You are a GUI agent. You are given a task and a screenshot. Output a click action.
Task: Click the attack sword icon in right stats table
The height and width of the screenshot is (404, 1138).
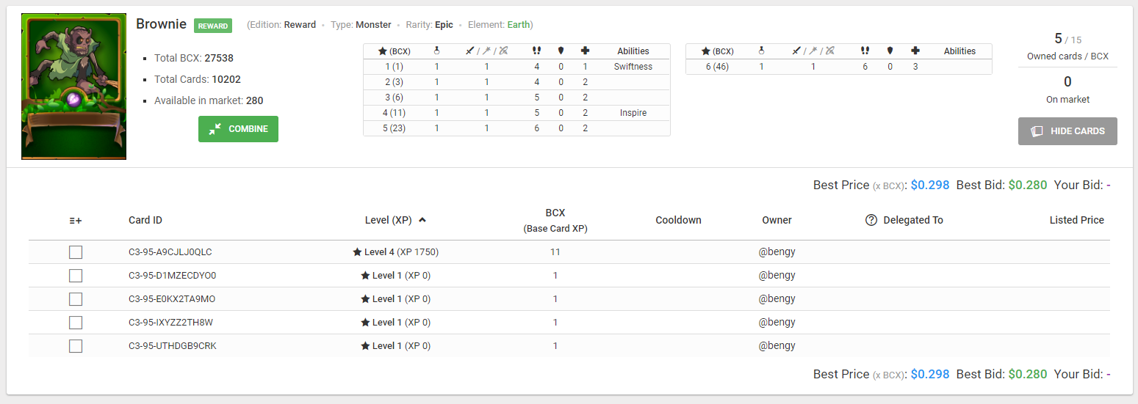[x=797, y=51]
